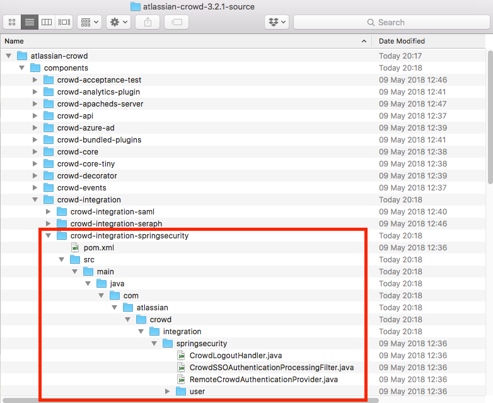This screenshot has height=403, width=493.
Task: Switch to list view mode
Action: (x=30, y=22)
